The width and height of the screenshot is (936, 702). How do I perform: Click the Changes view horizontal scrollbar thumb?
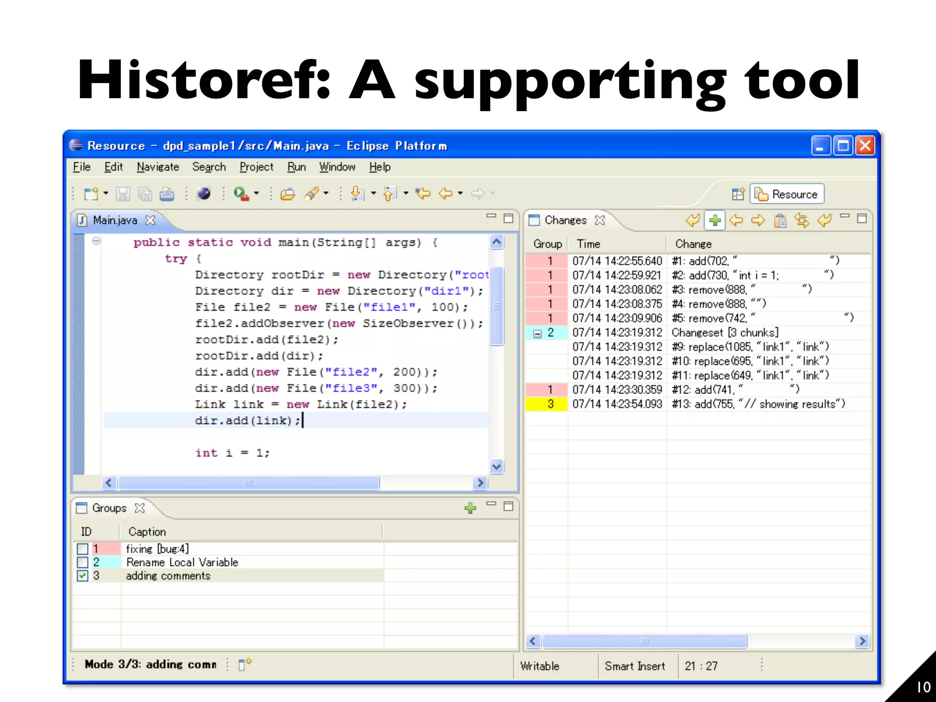644,641
